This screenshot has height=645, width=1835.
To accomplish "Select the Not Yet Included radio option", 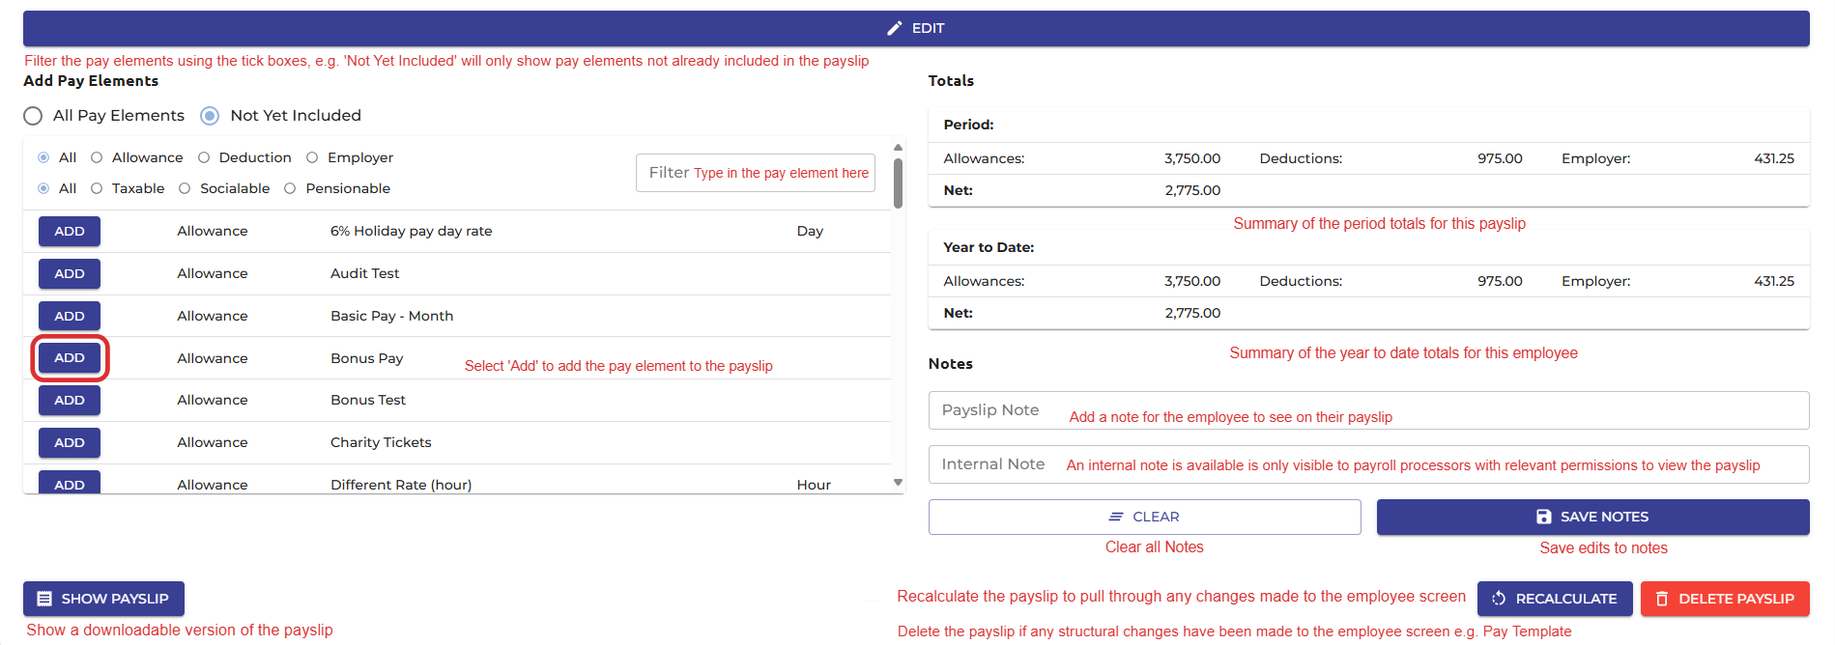I will click(x=210, y=116).
